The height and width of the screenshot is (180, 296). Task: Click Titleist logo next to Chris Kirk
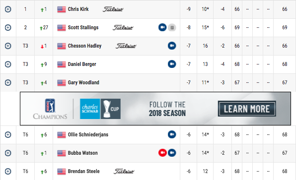click(x=113, y=9)
